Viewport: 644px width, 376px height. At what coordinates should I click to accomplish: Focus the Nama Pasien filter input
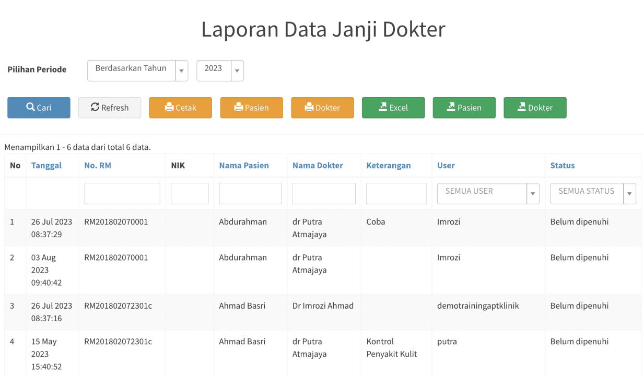(x=250, y=193)
